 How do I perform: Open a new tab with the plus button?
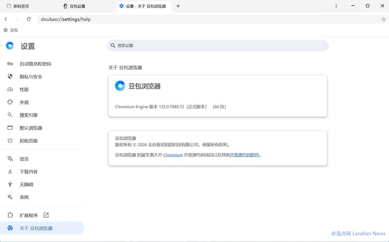[178, 6]
